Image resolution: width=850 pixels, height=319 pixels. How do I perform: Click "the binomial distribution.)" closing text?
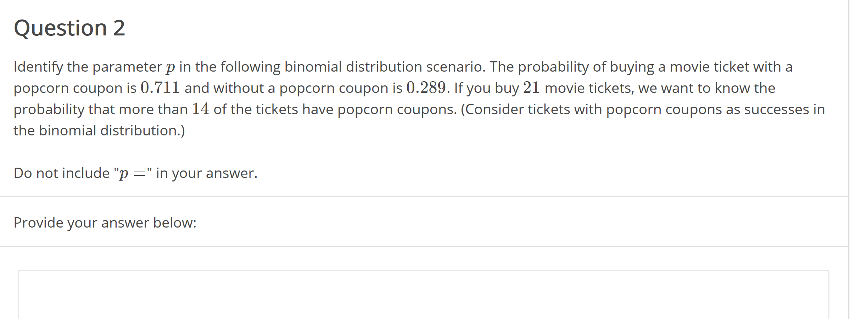[x=99, y=130]
